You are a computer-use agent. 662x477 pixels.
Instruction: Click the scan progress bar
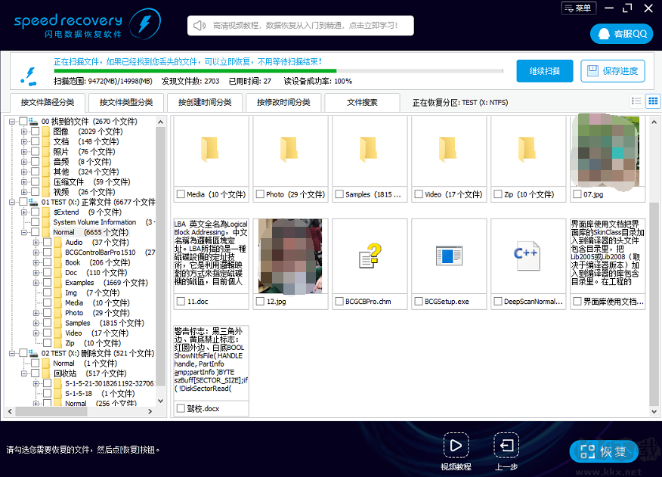(x=278, y=71)
